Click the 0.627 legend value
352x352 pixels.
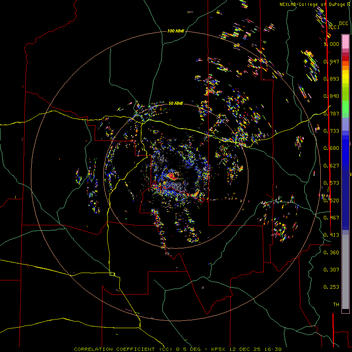point(331,166)
